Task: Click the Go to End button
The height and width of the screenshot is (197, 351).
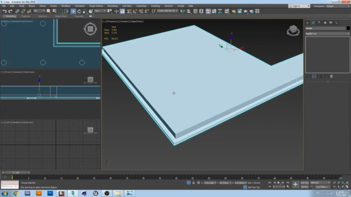Action: tap(287, 183)
